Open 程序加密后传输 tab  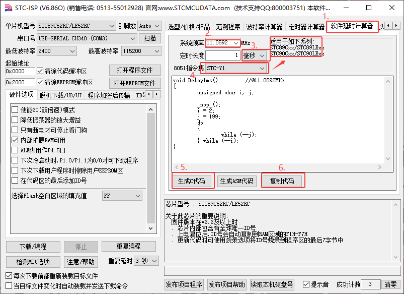click(109, 96)
